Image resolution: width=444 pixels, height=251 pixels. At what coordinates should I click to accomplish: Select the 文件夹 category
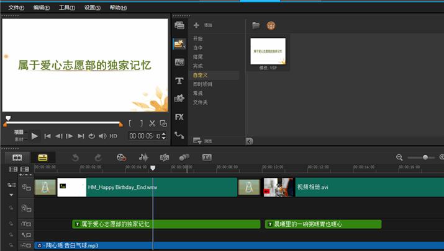pyautogui.click(x=200, y=102)
